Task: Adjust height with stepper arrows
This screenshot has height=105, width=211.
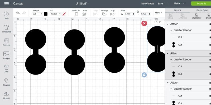Action: pyautogui.click(x=150, y=14)
